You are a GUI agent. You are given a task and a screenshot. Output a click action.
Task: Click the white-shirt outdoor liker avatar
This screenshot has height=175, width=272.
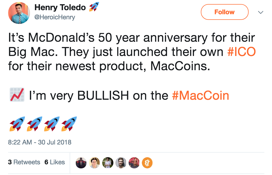[x=108, y=163]
